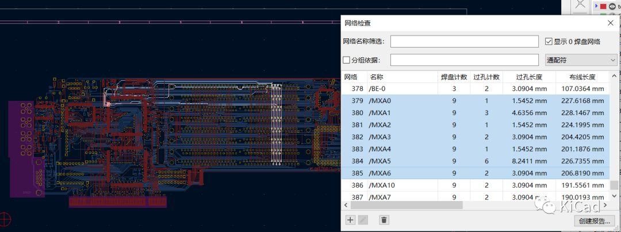Screen dimensions: 621x232
Task: Click the delete net trash icon
Action: coord(384,220)
